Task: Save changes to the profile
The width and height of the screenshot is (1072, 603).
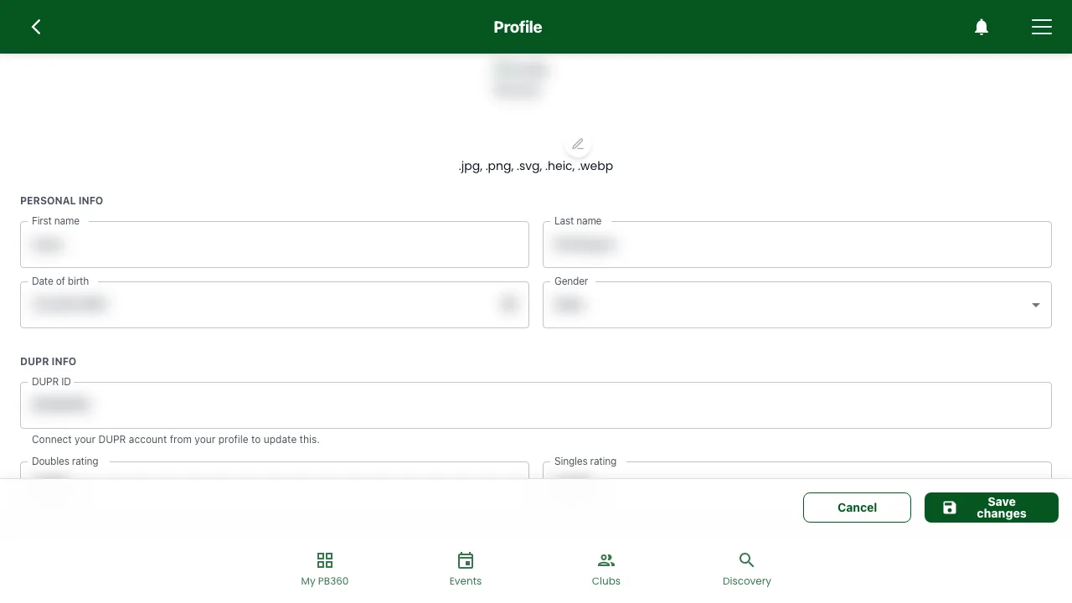Action: click(992, 508)
